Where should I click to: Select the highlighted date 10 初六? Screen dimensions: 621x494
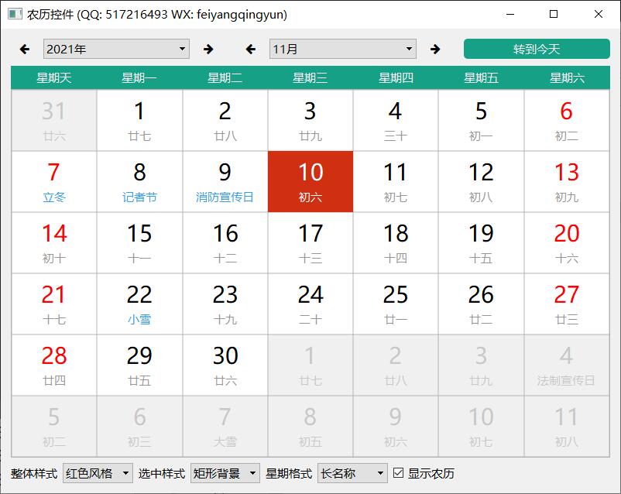(310, 181)
